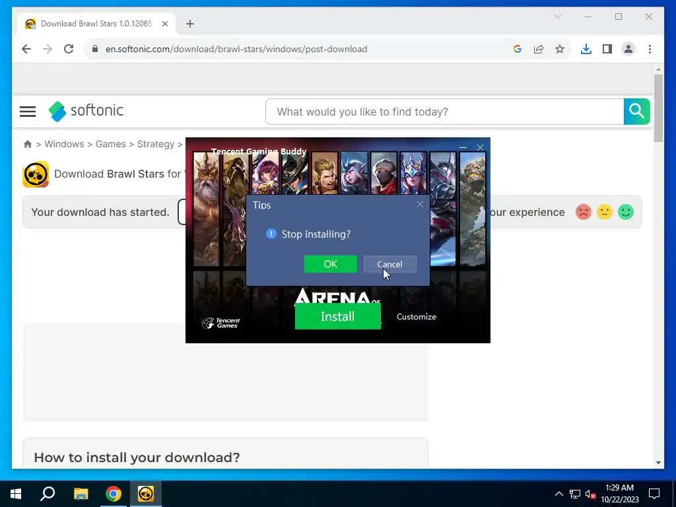The image size is (676, 507).
Task: Close the Tips dialog with its X
Action: (420, 205)
